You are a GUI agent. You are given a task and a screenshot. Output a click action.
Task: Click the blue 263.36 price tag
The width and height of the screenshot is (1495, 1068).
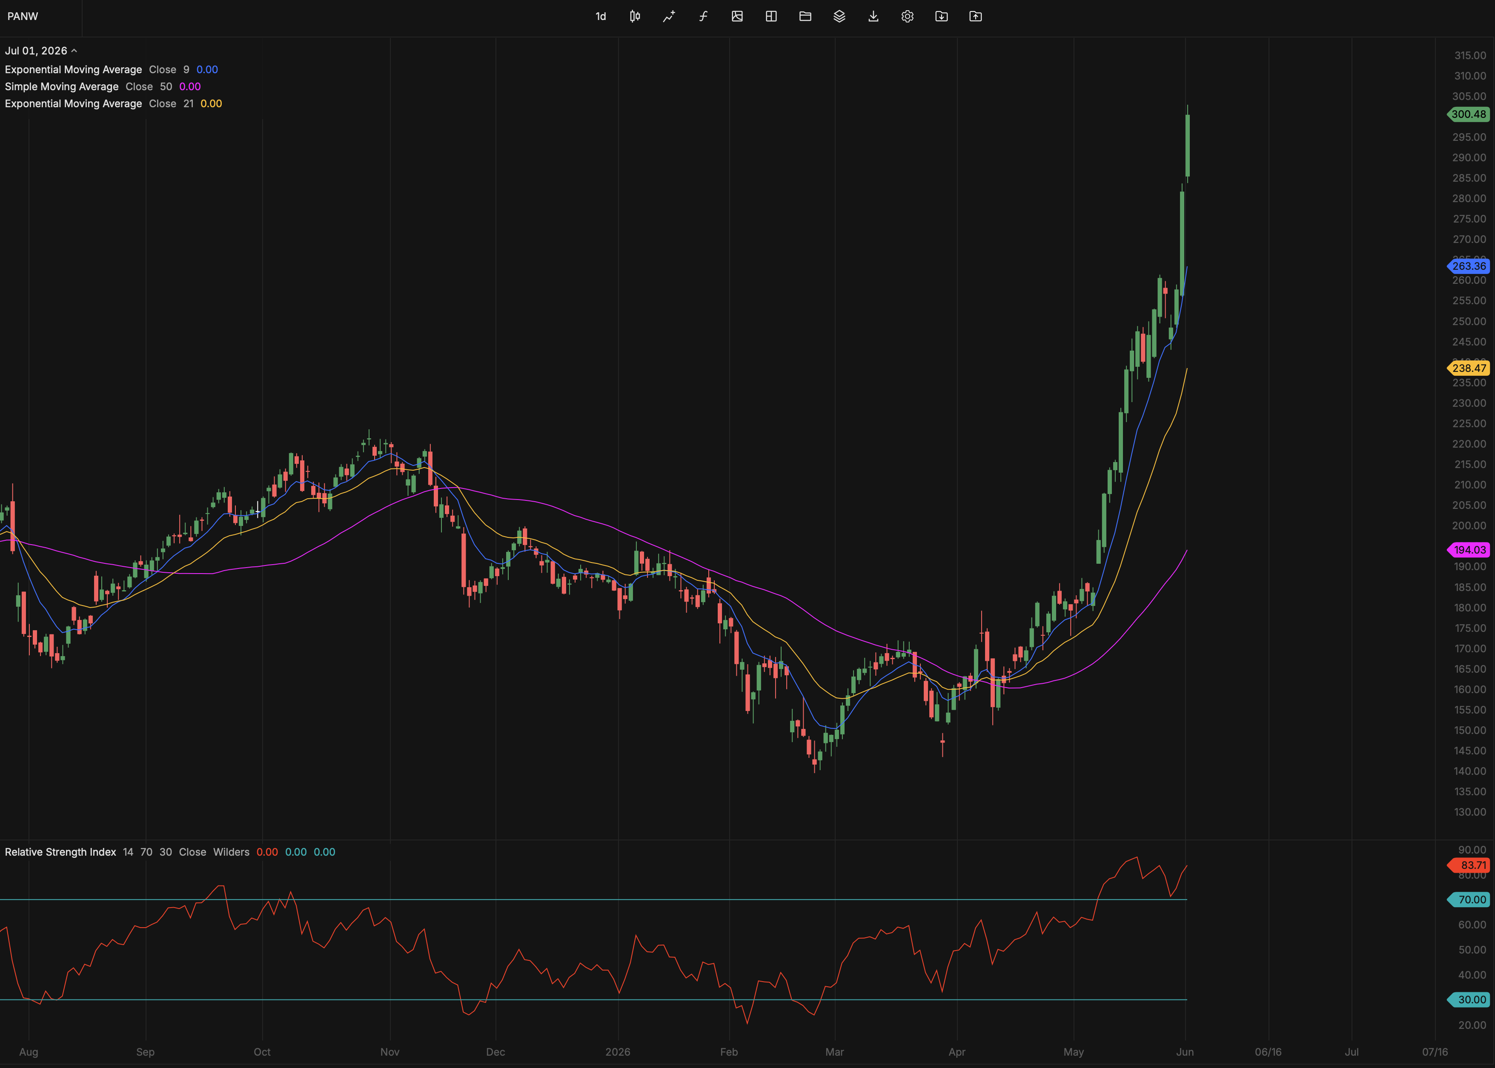pos(1469,266)
